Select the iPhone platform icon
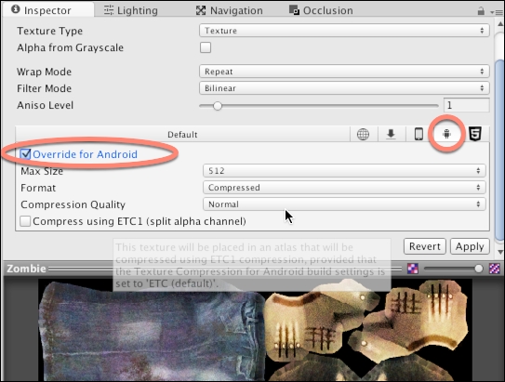The width and height of the screenshot is (505, 382). 419,134
